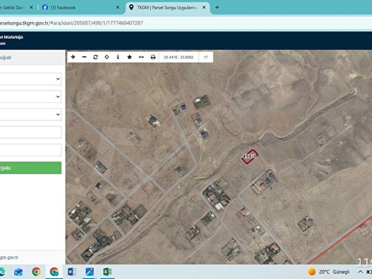Image resolution: width=372 pixels, height=279 pixels.
Task: Close the Facebook tab
Action: coord(117,8)
